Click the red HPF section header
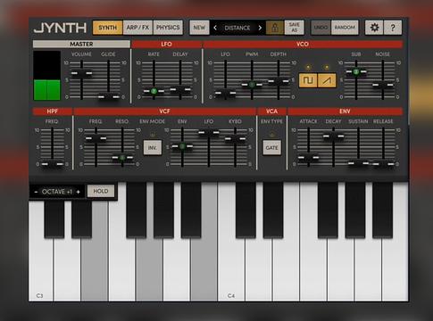This screenshot has height=321, width=433. (x=53, y=111)
